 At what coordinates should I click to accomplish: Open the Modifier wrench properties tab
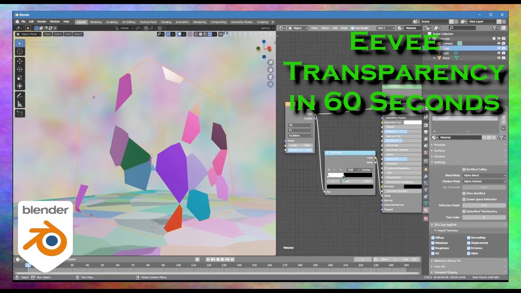(x=426, y=176)
